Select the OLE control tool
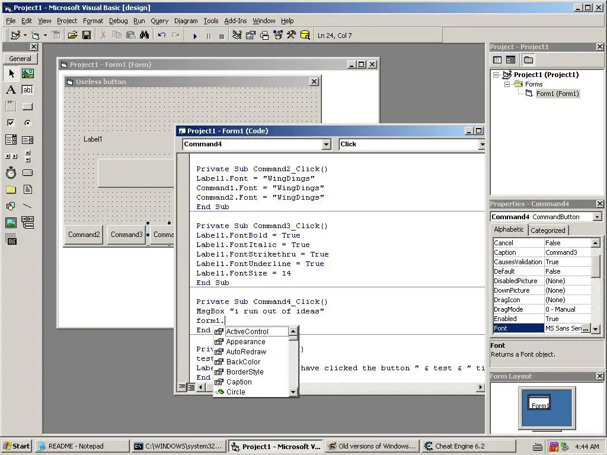This screenshot has height=455, width=607. pos(11,239)
